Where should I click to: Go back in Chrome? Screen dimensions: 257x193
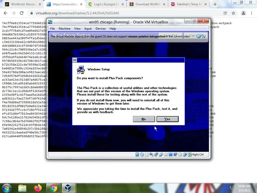(x=6, y=13)
